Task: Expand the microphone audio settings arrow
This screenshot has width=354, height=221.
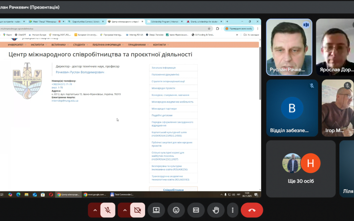Action: (x=94, y=210)
